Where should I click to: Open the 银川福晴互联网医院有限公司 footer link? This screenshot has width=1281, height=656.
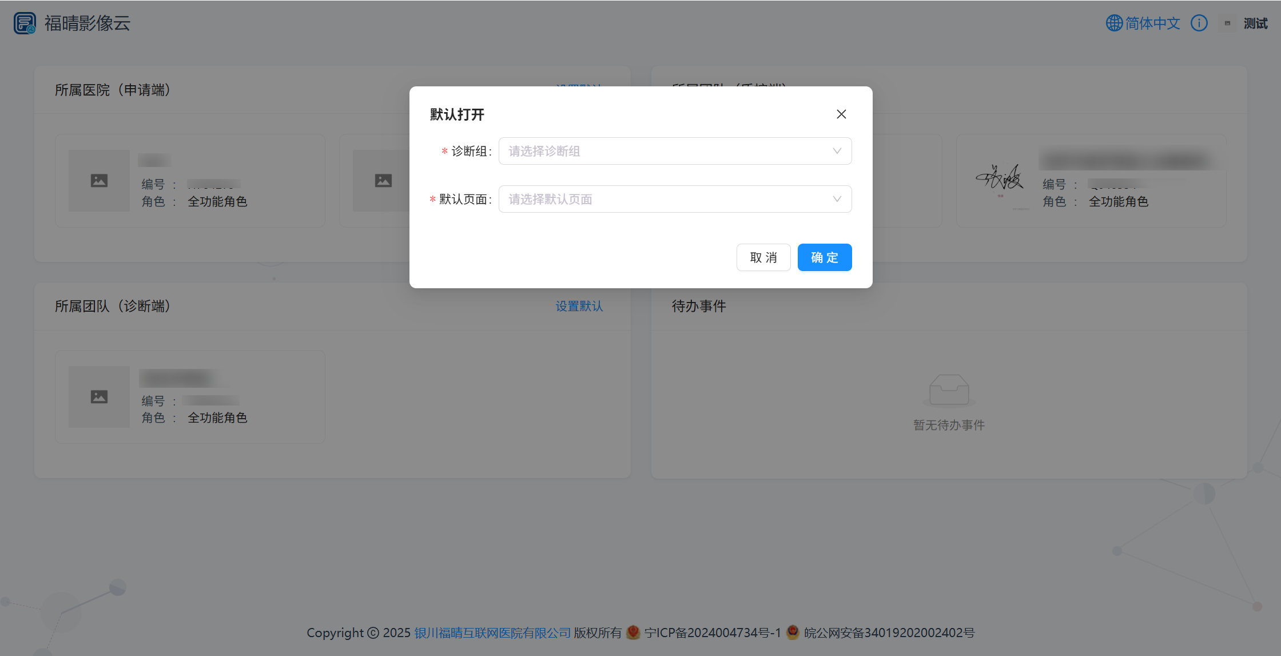click(492, 633)
